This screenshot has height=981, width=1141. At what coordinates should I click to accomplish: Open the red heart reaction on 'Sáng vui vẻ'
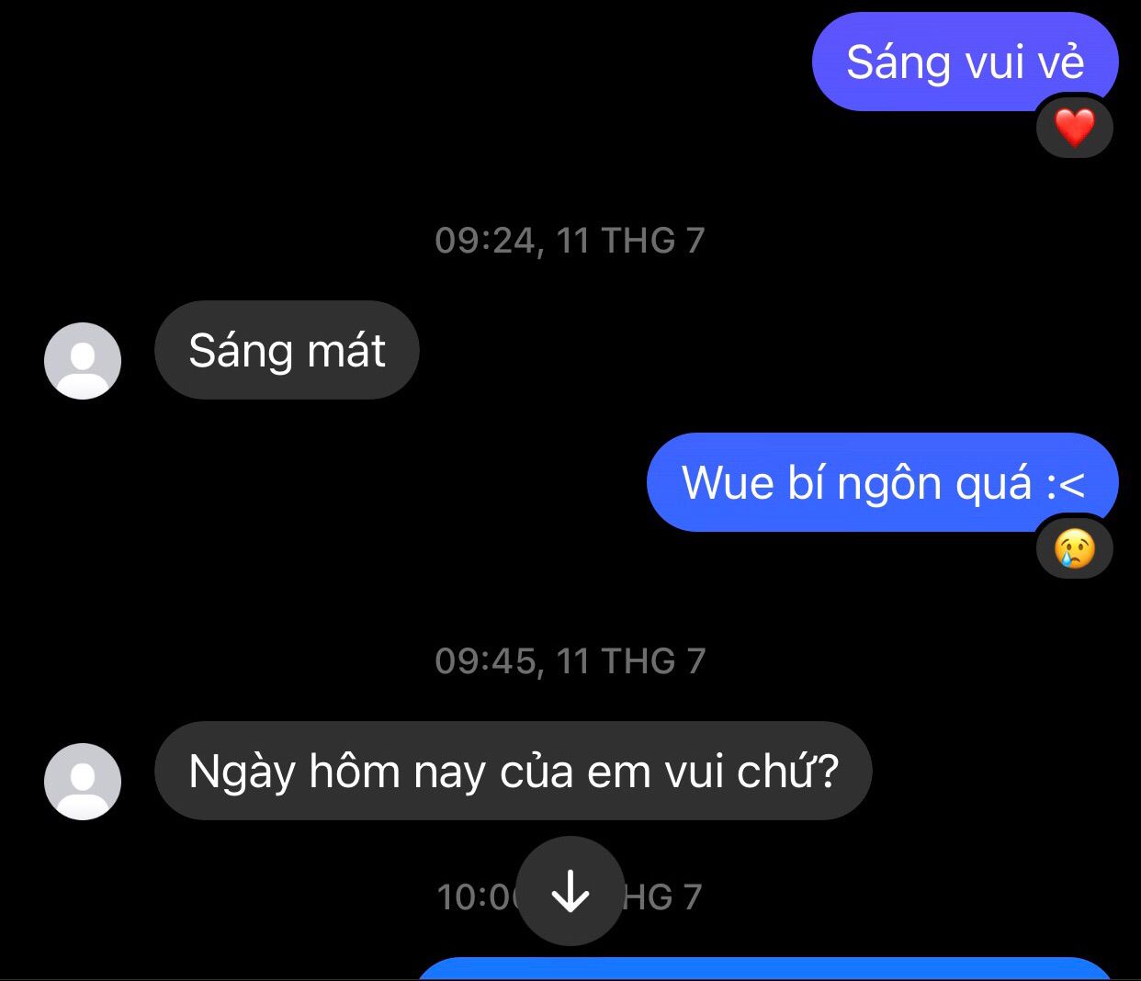(1075, 128)
